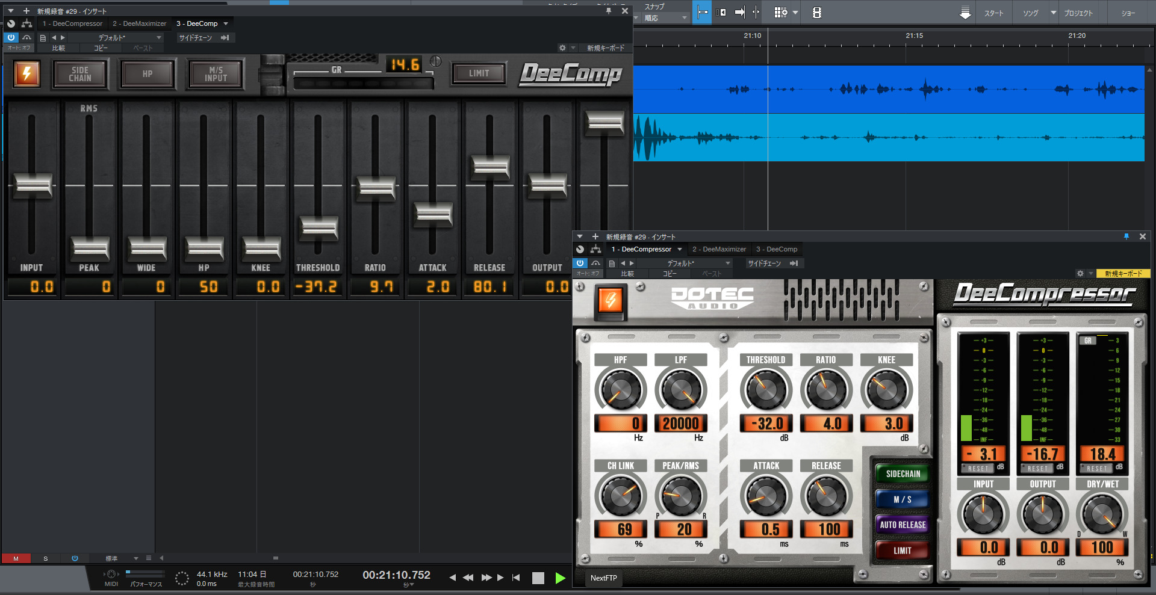
Task: Pin the DeeCompressor plugin window
Action: point(1126,236)
